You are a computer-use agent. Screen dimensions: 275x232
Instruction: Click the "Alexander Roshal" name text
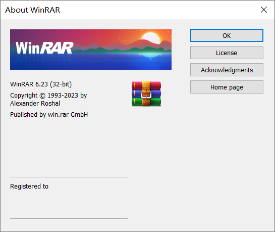tap(35, 104)
